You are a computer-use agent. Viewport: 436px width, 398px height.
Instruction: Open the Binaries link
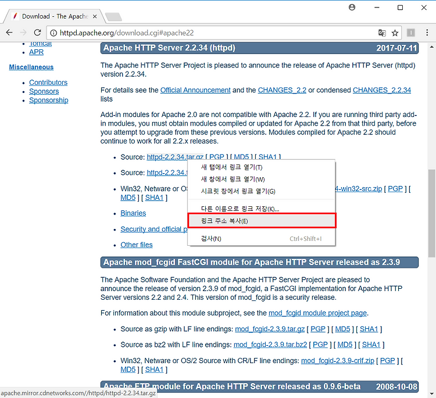coord(133,213)
